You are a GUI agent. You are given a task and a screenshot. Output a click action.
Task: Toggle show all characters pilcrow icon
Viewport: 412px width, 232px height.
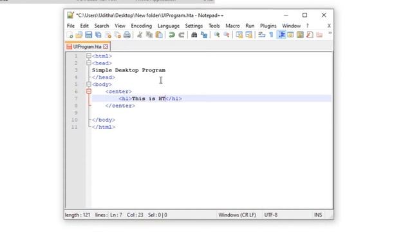271,35
